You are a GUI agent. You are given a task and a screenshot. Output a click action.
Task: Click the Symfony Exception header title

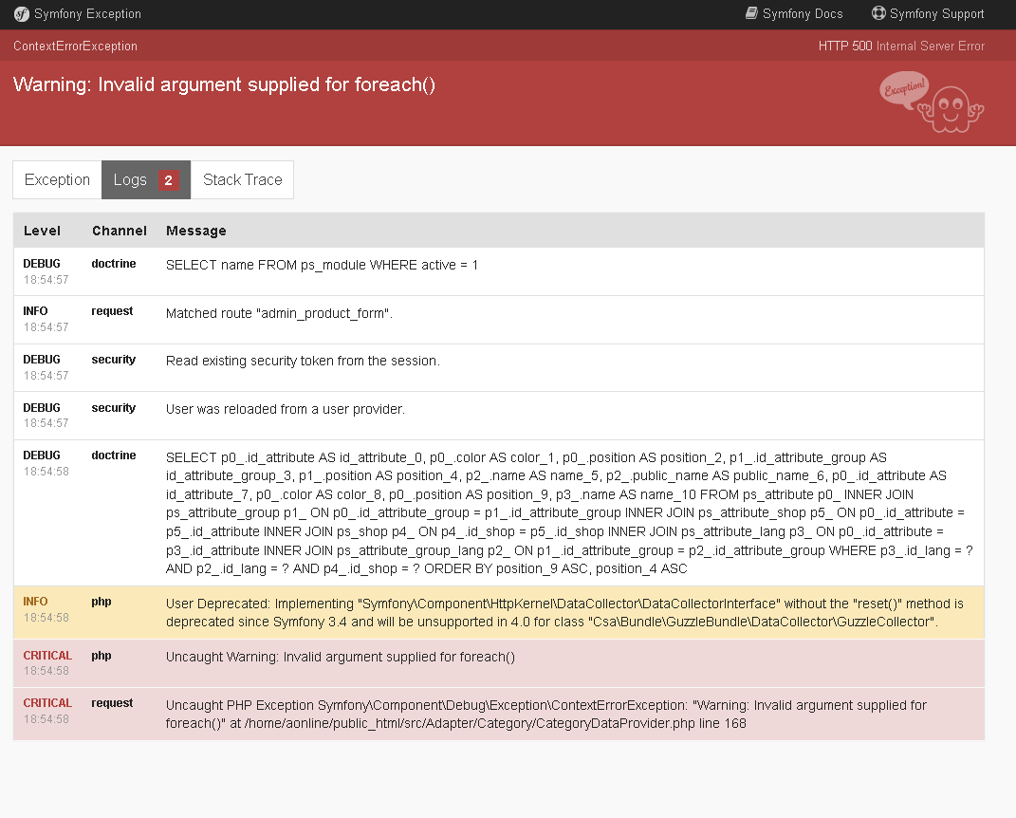pos(87,13)
